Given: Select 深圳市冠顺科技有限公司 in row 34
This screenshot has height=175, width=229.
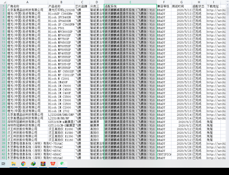Looking at the screenshot, I should [x=27, y=125].
